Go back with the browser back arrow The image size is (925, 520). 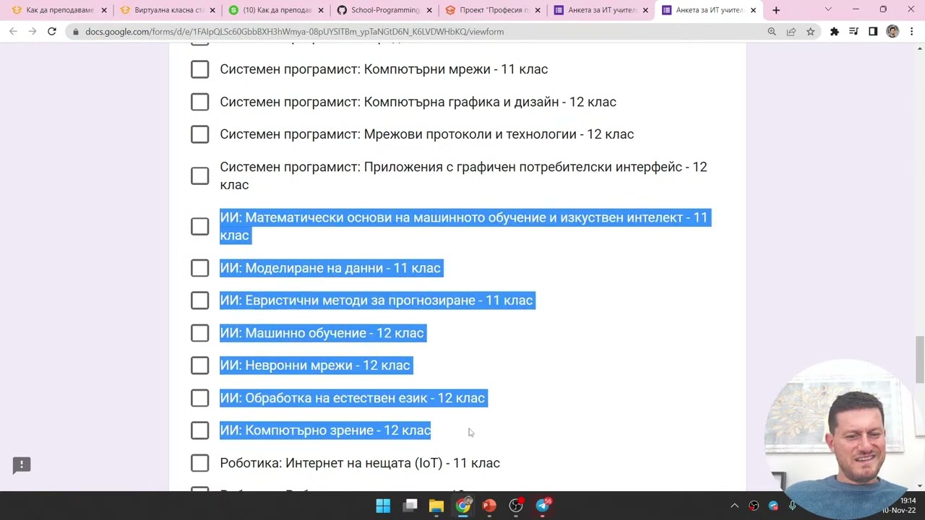coord(13,32)
